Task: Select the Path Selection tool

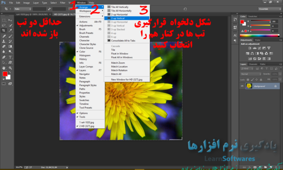Action: tap(4, 62)
